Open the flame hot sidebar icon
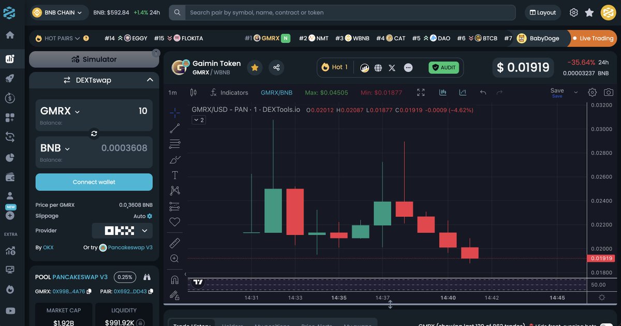This screenshot has width=621, height=326. (10, 289)
